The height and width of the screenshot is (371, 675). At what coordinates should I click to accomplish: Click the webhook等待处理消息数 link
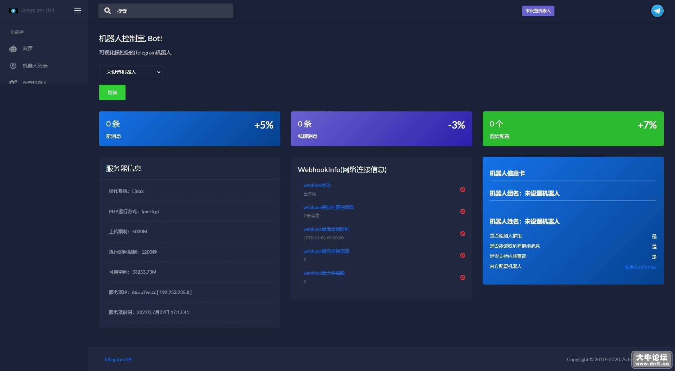tap(329, 207)
